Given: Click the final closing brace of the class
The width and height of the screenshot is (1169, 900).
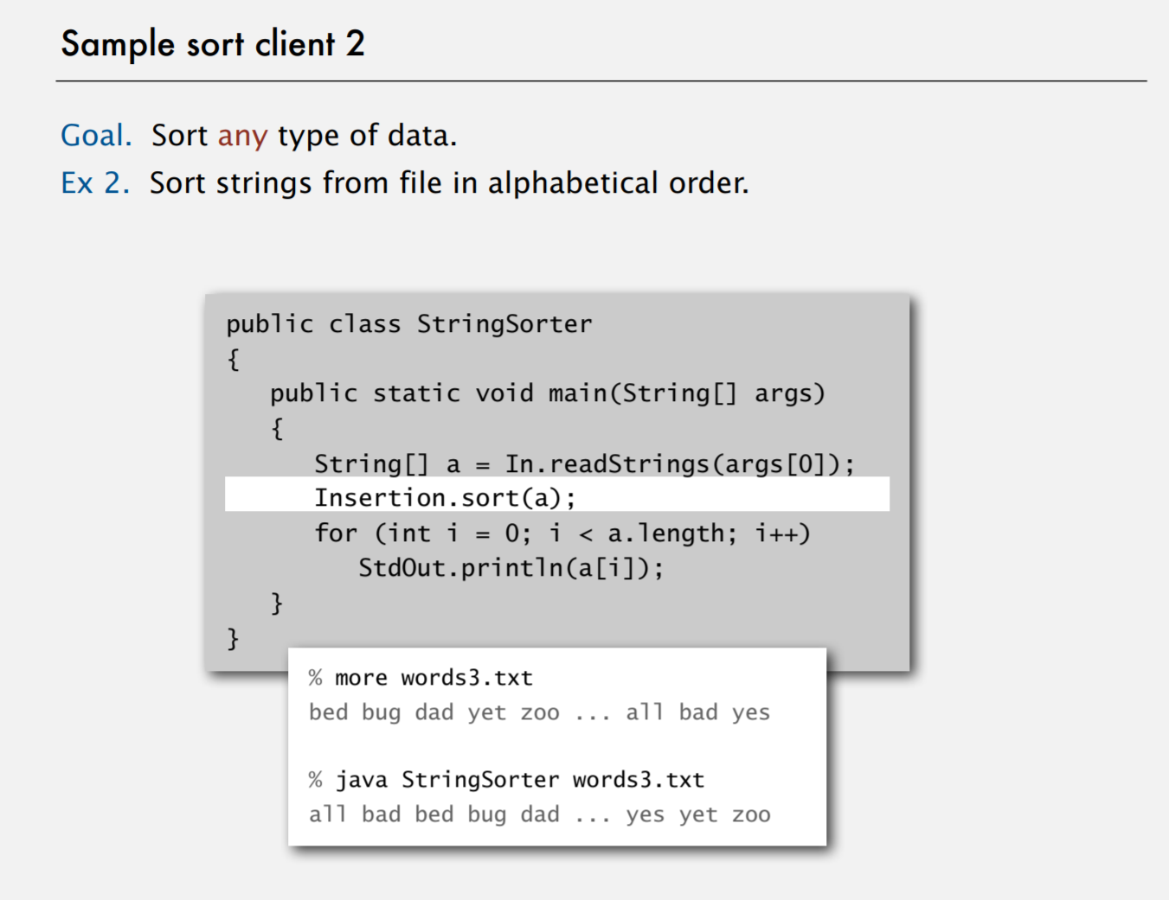Looking at the screenshot, I should coord(233,638).
